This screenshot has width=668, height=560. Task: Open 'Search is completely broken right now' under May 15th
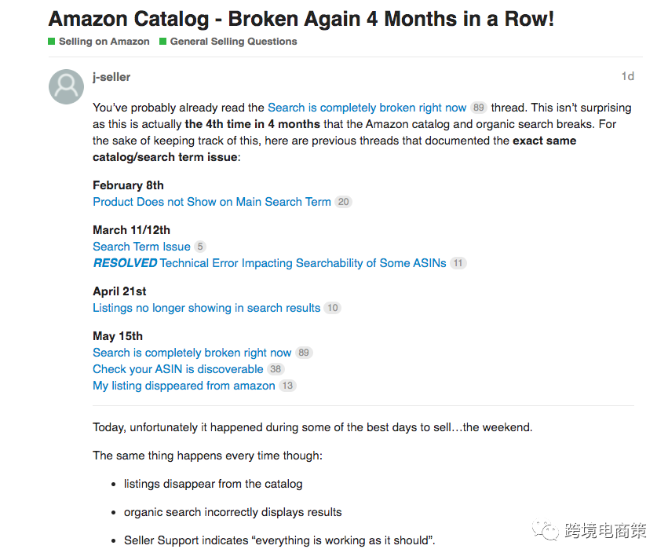[192, 353]
